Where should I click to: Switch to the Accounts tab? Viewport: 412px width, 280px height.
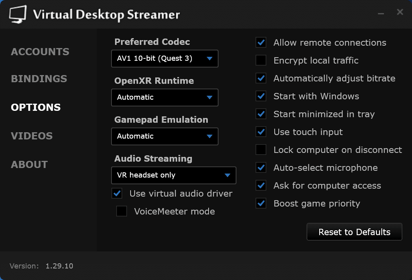coord(40,52)
